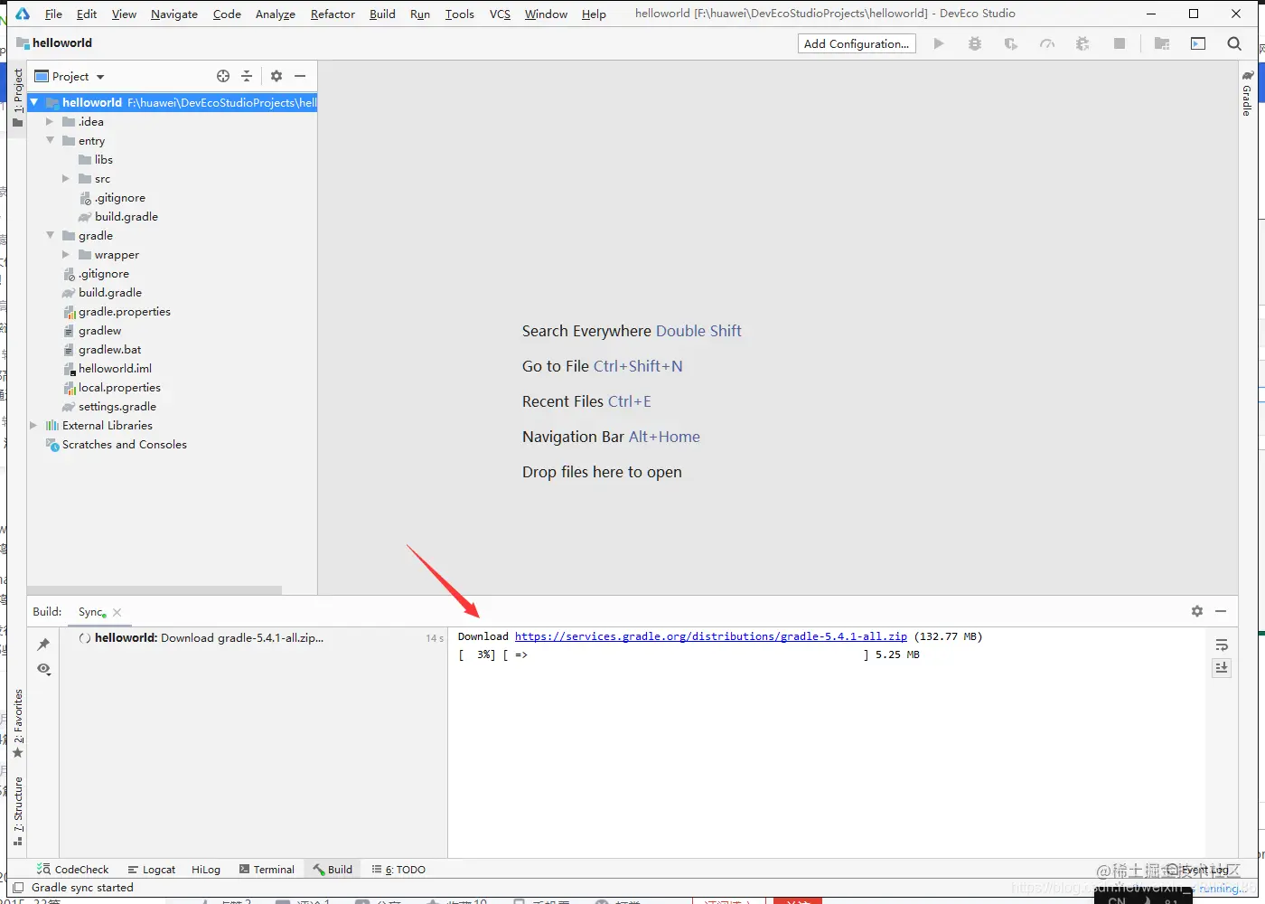Open the CodeCheck tool window
The height and width of the screenshot is (904, 1265).
click(x=72, y=869)
